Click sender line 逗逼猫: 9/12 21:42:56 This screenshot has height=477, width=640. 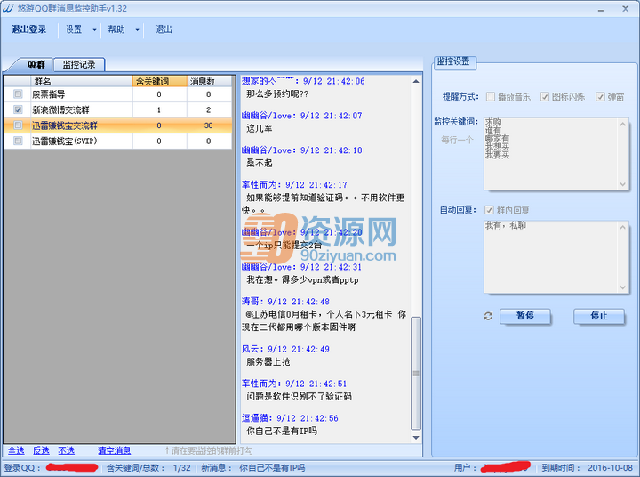click(290, 418)
